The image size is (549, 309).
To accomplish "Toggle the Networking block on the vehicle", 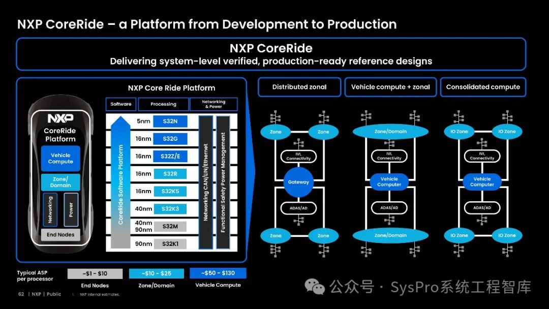I will click(x=51, y=210).
